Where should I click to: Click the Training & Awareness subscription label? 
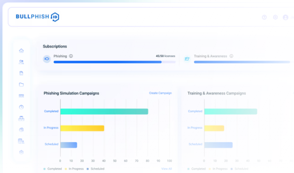[x=210, y=56]
